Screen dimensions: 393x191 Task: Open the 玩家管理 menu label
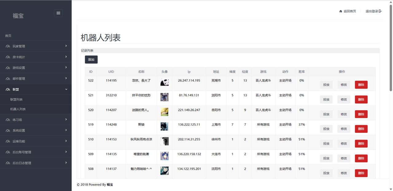click(19, 46)
